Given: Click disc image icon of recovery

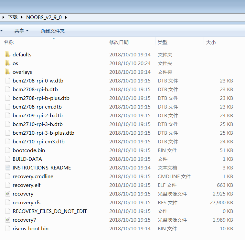Looking at the screenshot, I should click(7, 194).
